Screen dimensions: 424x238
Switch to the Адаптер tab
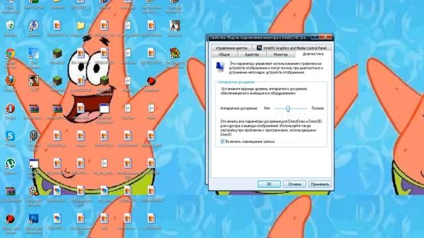pyautogui.click(x=252, y=54)
